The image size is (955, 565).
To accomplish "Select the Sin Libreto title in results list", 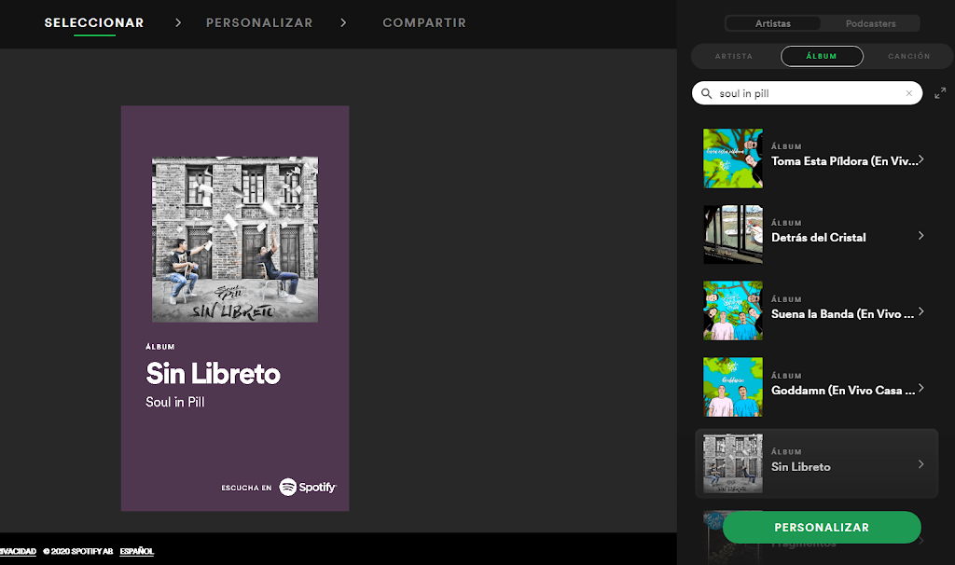I will (x=801, y=467).
